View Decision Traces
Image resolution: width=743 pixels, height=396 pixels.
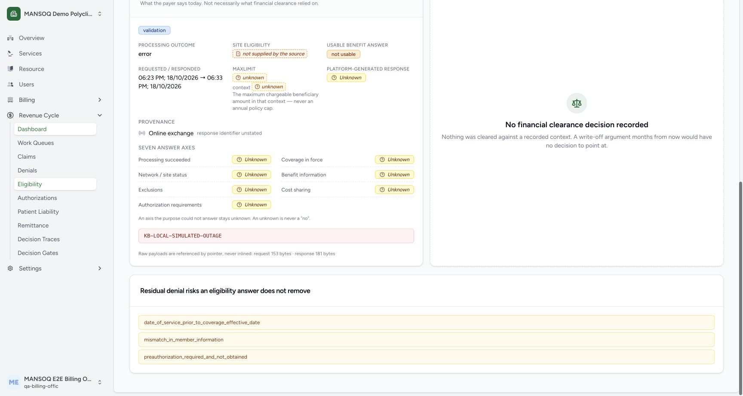55,239
